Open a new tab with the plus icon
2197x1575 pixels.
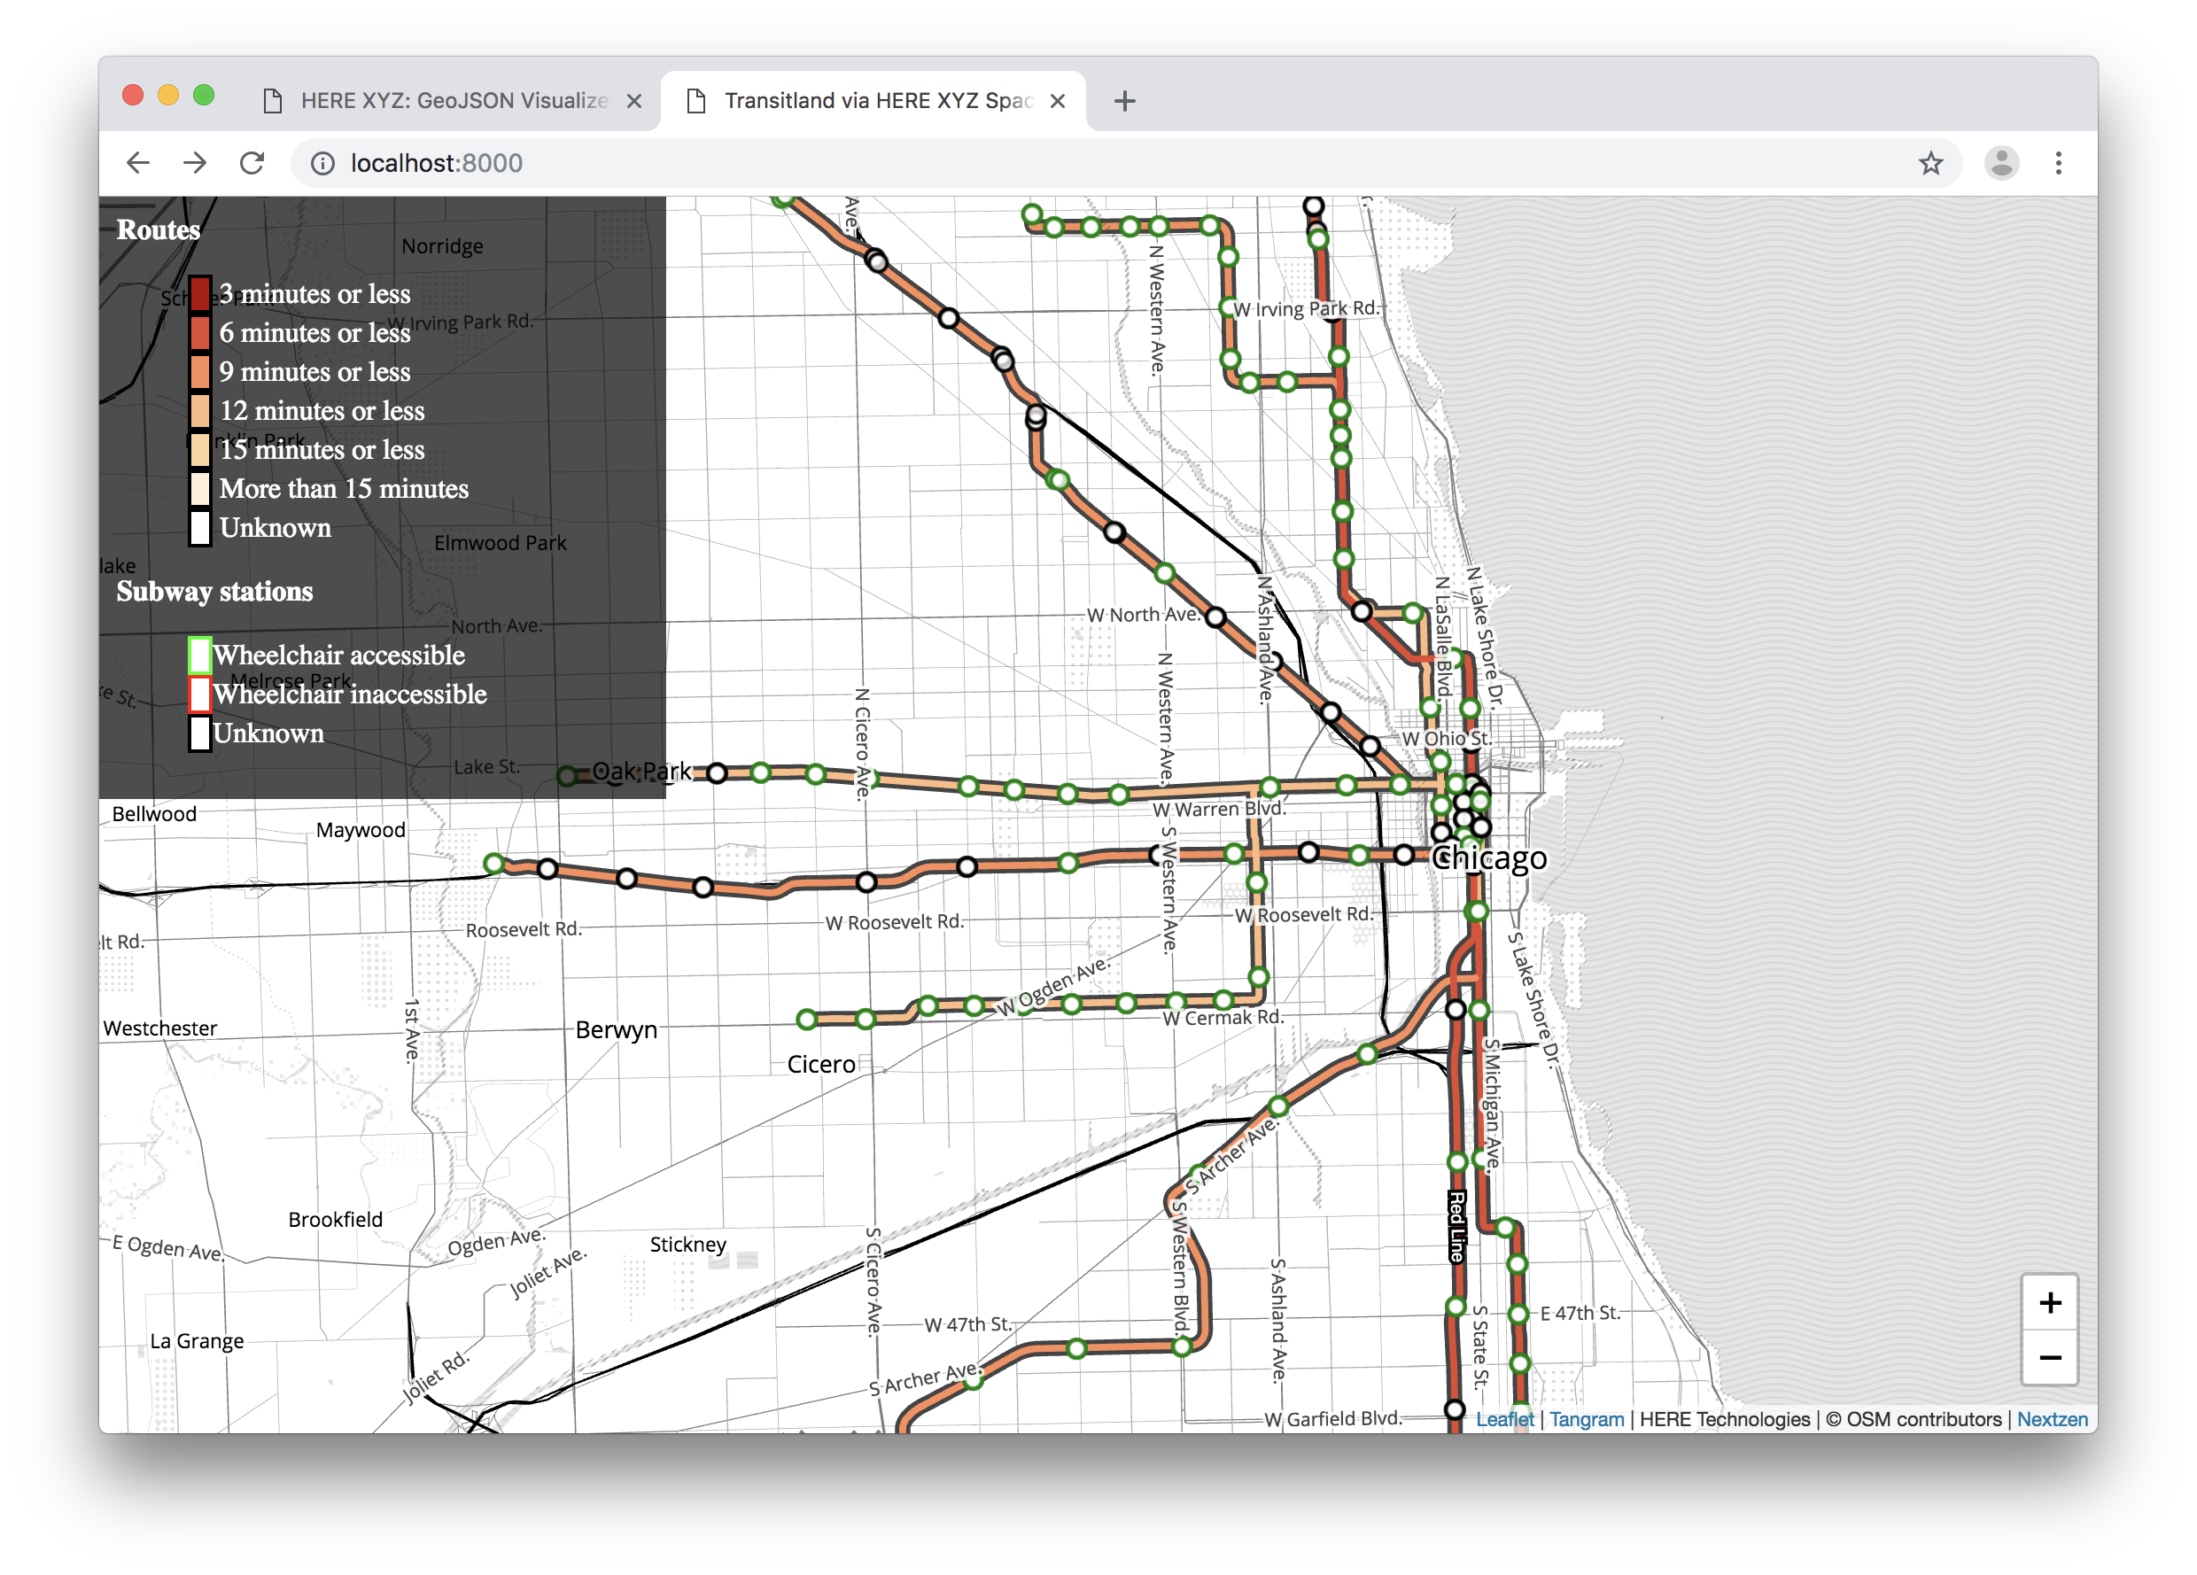coord(1123,101)
